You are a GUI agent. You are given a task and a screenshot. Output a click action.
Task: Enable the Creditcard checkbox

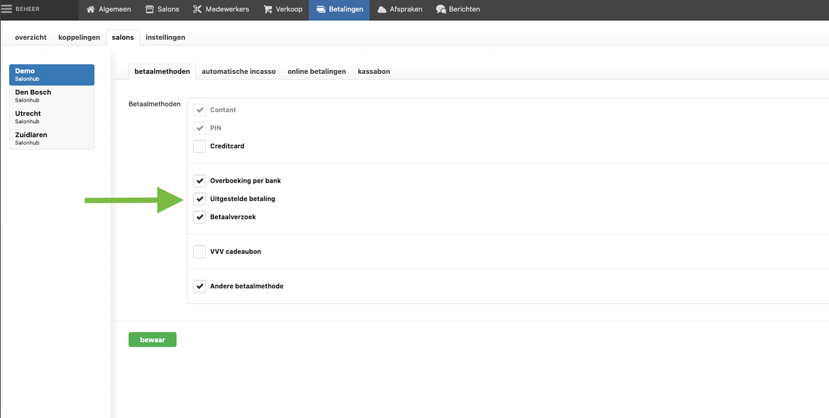[199, 146]
